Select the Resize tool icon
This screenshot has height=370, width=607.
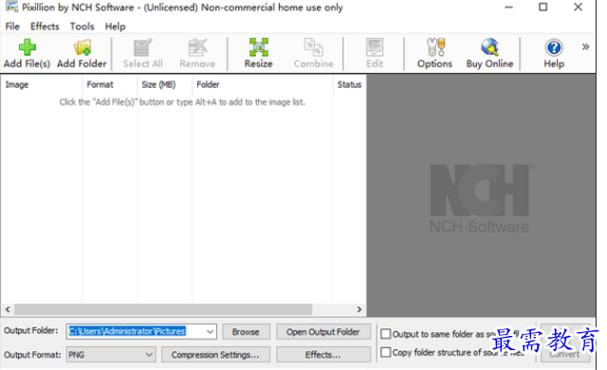pyautogui.click(x=259, y=47)
